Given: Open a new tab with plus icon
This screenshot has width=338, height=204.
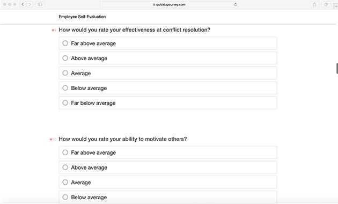Looking at the screenshot, I should click(x=336, y=6).
